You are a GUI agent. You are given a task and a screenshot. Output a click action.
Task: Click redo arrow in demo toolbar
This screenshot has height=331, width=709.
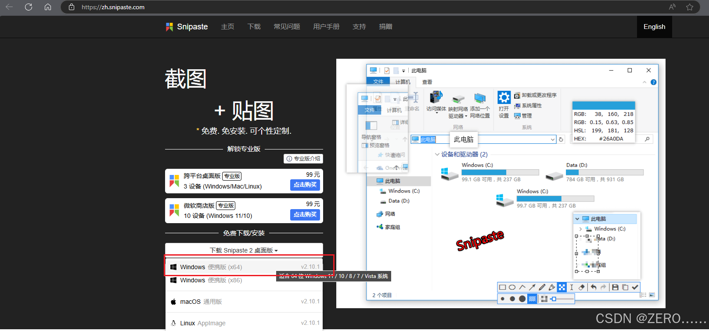click(x=603, y=288)
